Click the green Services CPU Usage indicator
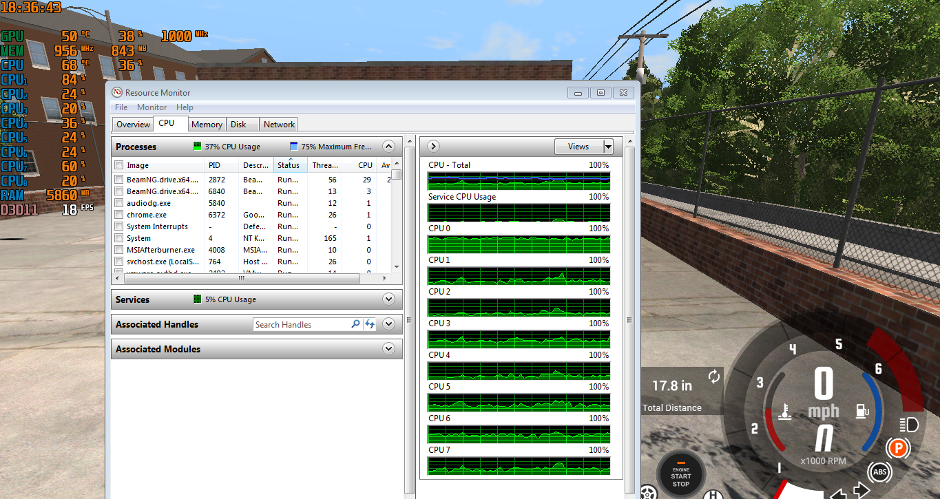 click(198, 299)
